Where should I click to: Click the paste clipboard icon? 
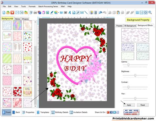(x=118, y=13)
